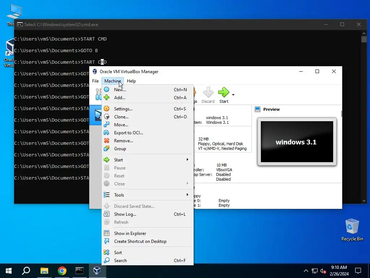Choose Show in Explorer
The width and height of the screenshot is (370, 278).
148,233
